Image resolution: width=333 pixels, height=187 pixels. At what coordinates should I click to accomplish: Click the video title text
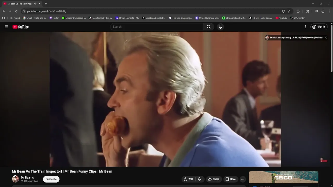(x=62, y=171)
